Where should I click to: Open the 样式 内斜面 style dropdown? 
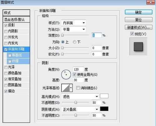pyautogui.click(x=74, y=23)
